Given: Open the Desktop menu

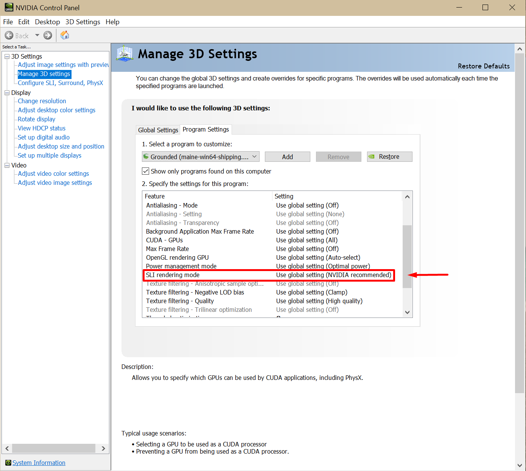Looking at the screenshot, I should coord(47,22).
